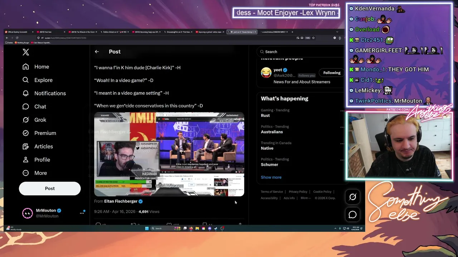Open Firefox from the taskbar
The height and width of the screenshot is (257, 458).
[191, 228]
